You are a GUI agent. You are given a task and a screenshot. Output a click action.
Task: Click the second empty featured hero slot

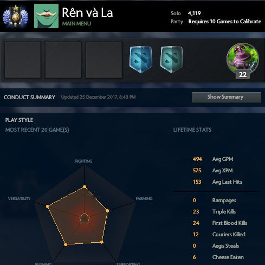click(x=63, y=60)
